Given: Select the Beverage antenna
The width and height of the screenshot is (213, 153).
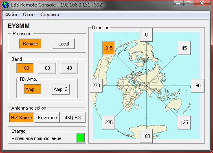Looking at the screenshot, I should 47,118.
